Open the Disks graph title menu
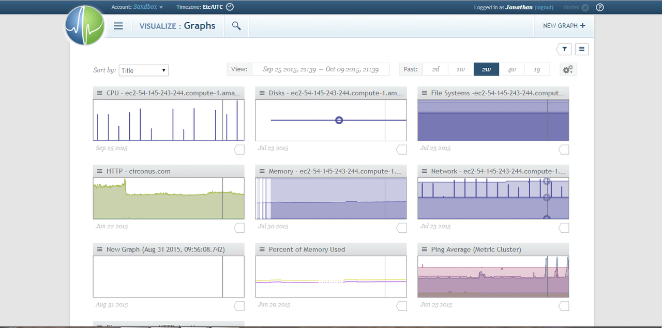Screen dimensions: 662x328 tap(262, 93)
